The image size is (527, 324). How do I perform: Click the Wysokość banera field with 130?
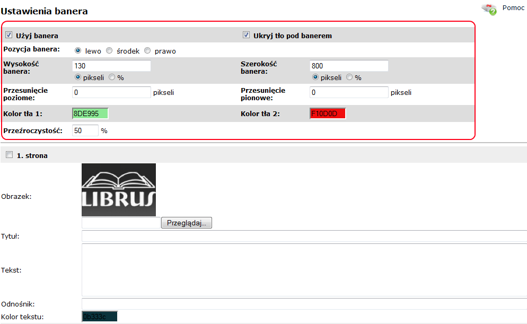point(111,66)
